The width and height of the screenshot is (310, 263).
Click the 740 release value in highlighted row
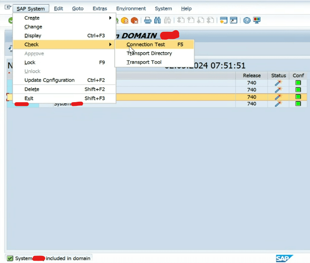(x=252, y=97)
